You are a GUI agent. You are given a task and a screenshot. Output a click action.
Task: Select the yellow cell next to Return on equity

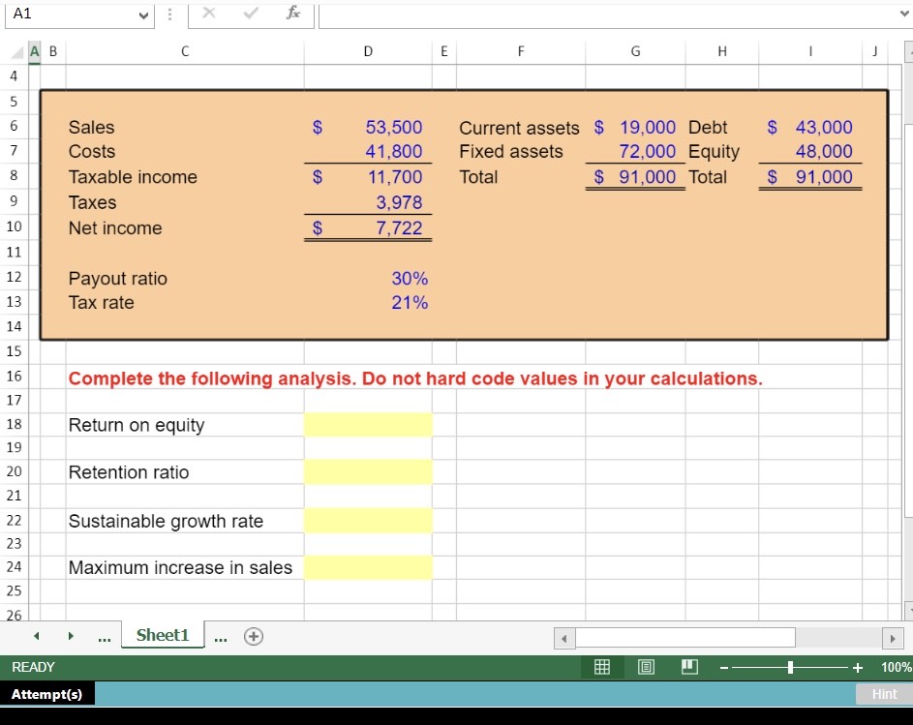369,424
